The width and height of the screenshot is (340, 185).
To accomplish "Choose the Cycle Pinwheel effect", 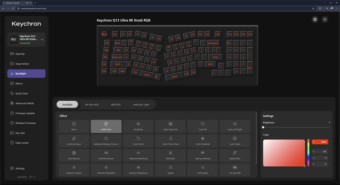I will click(x=203, y=141).
